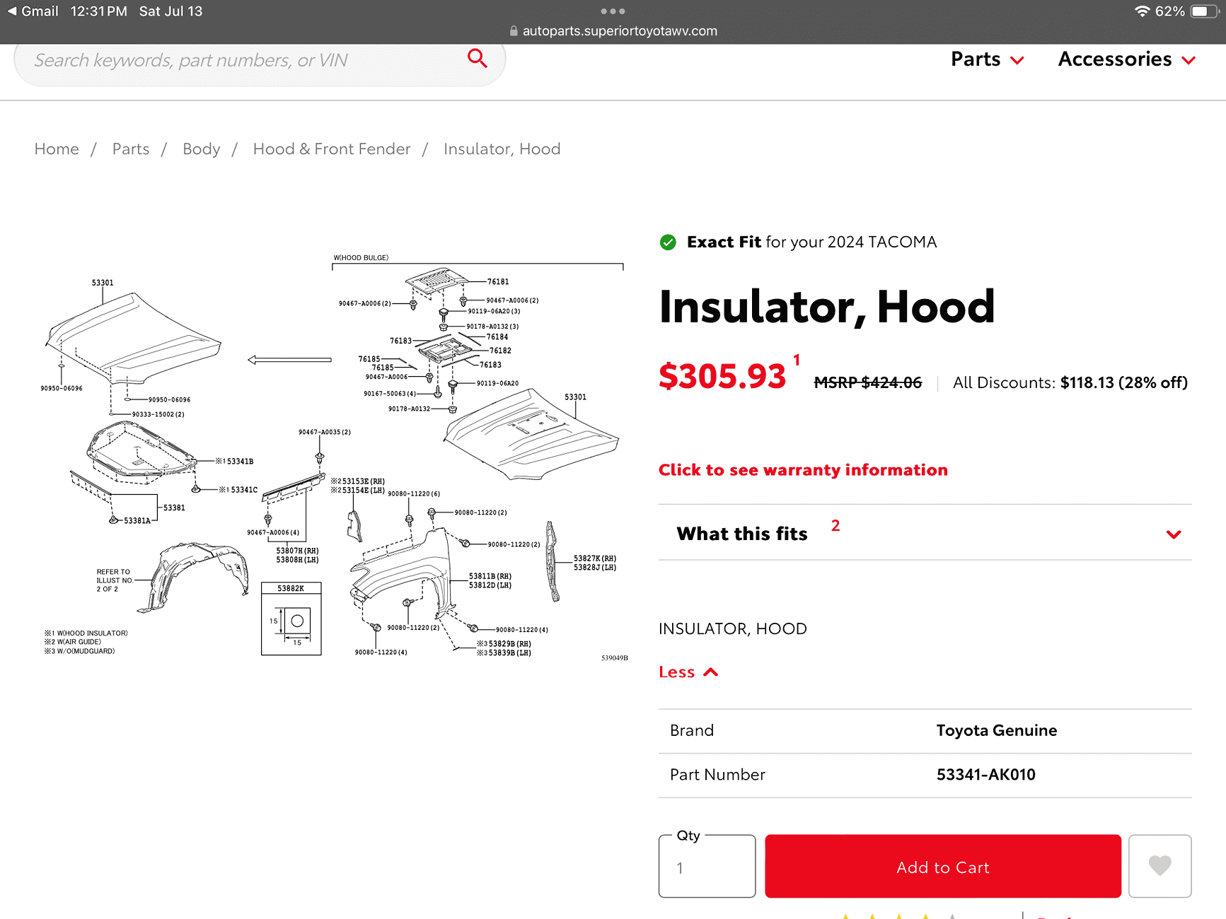The height and width of the screenshot is (919, 1226).
Task: Tap the three-dot multitasking control
Action: click(613, 11)
